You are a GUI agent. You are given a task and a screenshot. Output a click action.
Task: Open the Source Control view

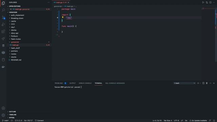[3, 17]
